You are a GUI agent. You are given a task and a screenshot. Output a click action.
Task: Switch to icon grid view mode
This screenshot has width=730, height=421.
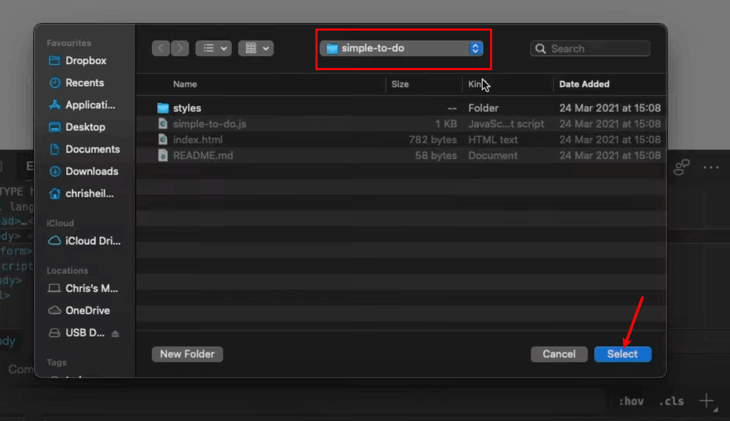[252, 48]
